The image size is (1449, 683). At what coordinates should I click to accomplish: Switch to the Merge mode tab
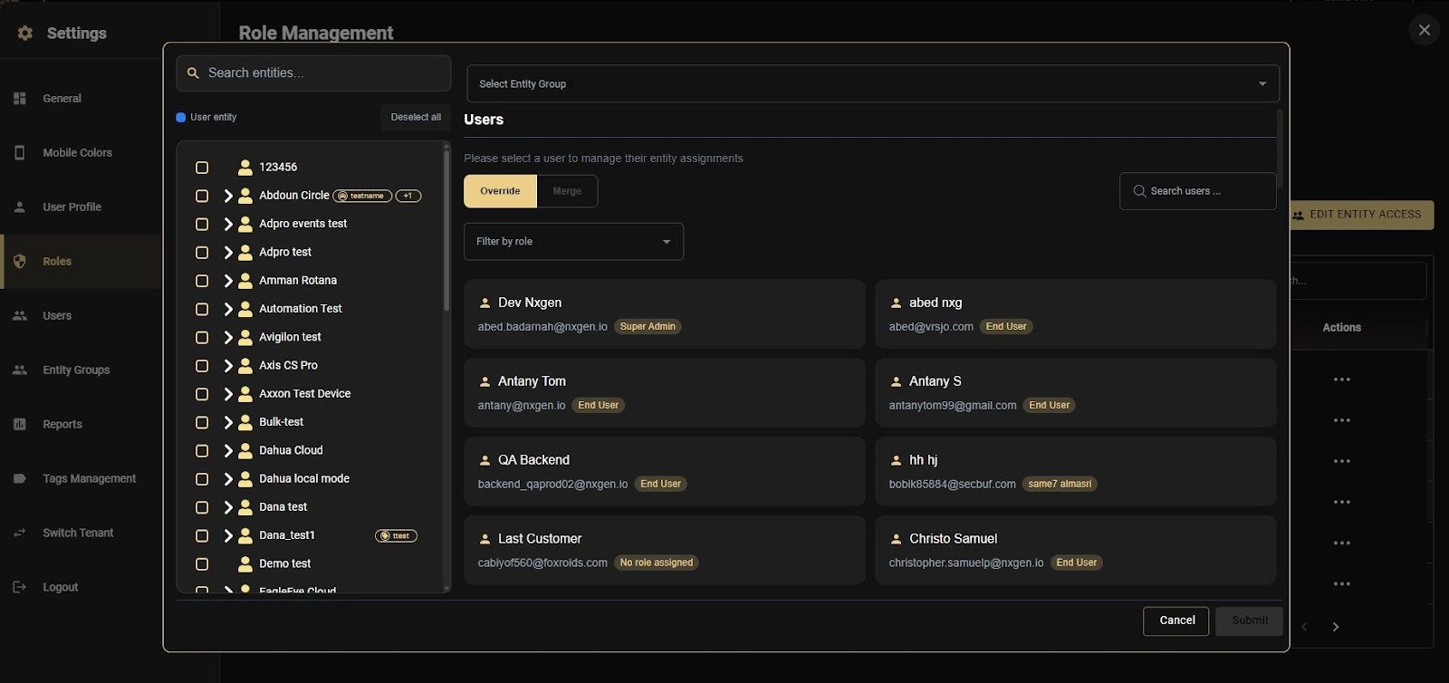coord(567,191)
